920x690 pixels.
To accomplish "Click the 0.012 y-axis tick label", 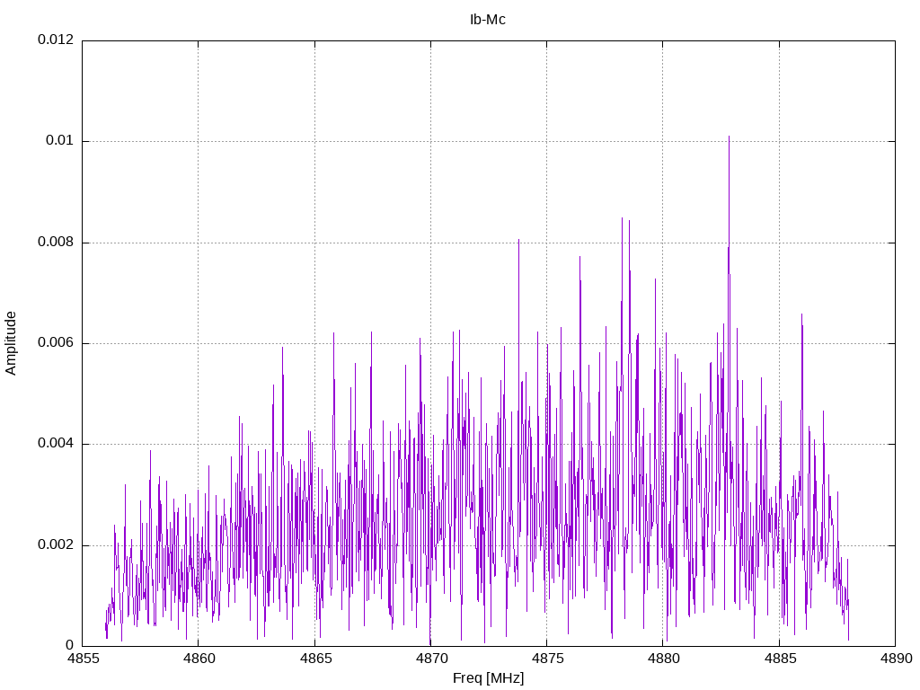I will (56, 40).
